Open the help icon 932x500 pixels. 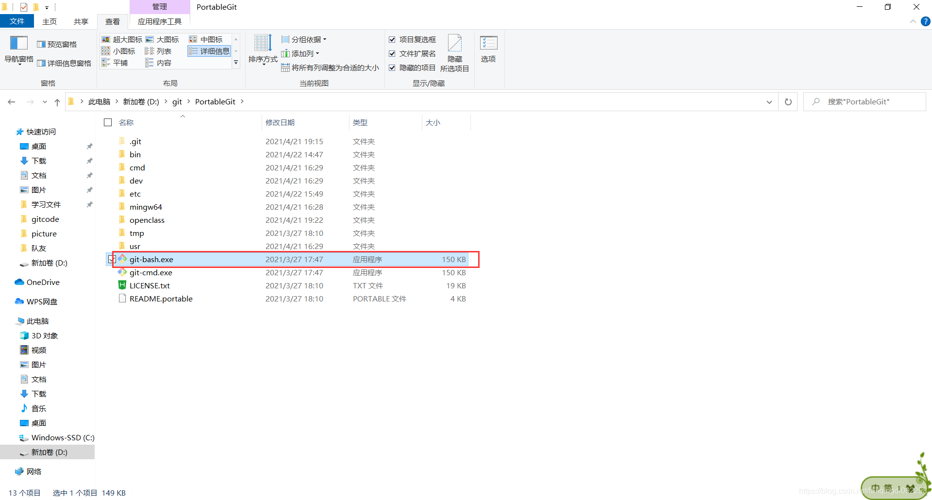(x=926, y=21)
